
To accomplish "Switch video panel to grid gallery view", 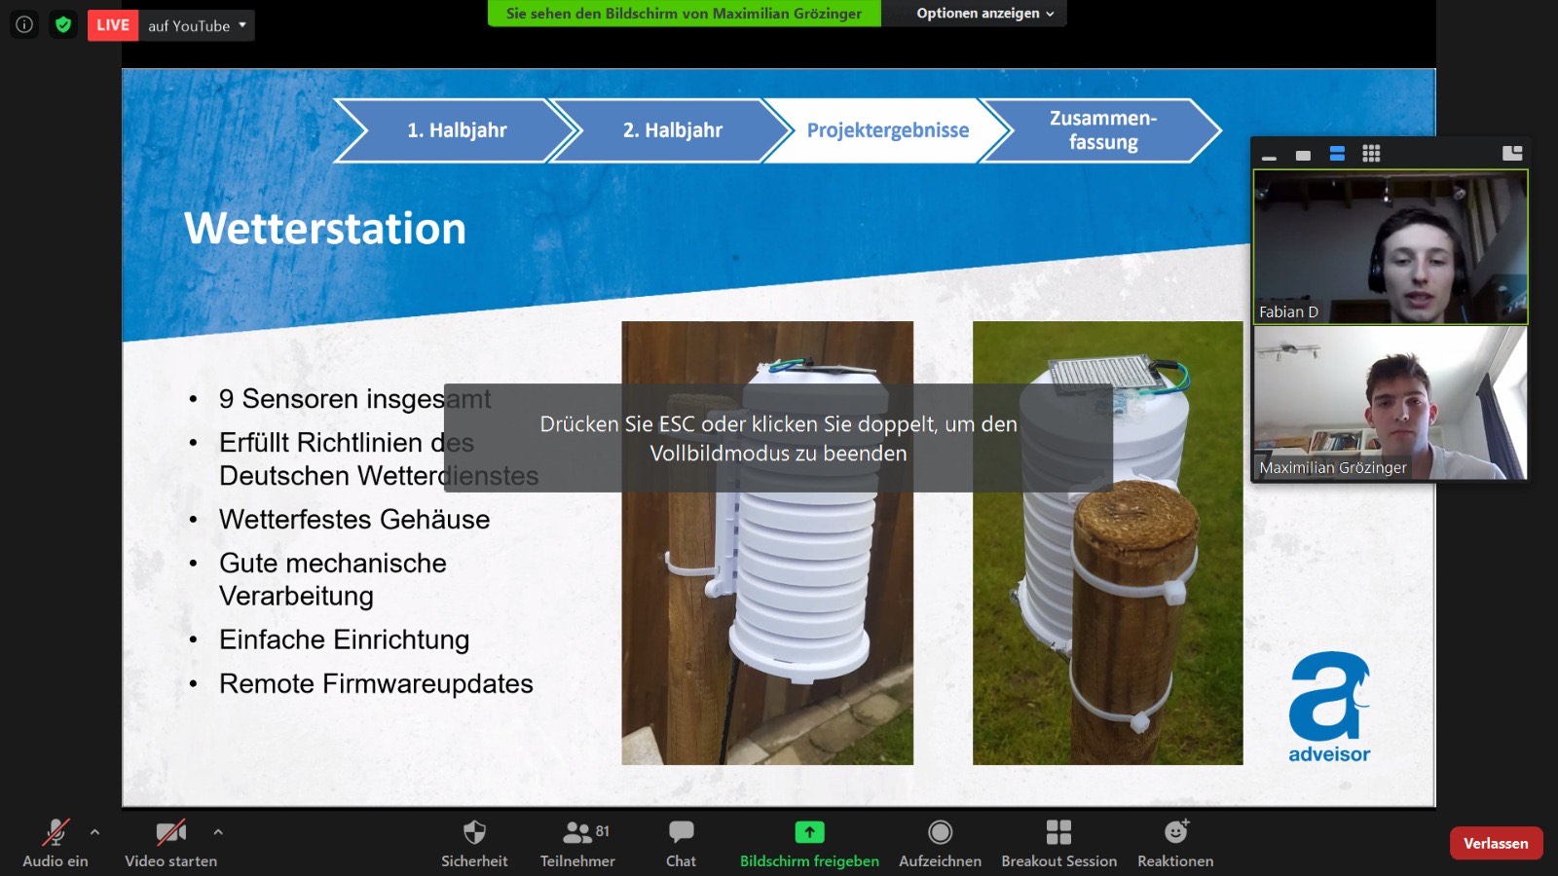I will pyautogui.click(x=1371, y=153).
